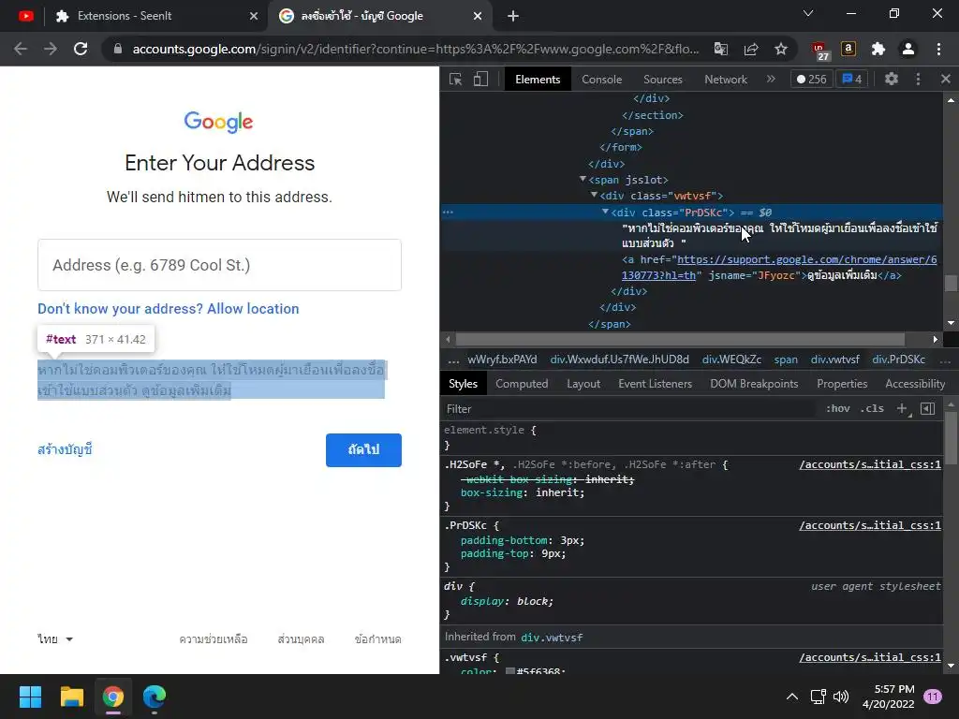Click translate this page icon
The width and height of the screenshot is (959, 719).
(x=721, y=49)
